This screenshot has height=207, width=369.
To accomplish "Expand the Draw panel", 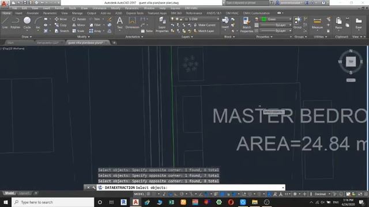I will (x=27, y=37).
